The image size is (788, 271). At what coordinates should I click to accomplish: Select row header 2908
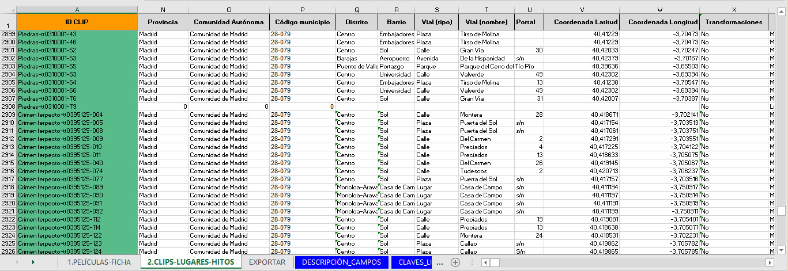click(x=8, y=106)
